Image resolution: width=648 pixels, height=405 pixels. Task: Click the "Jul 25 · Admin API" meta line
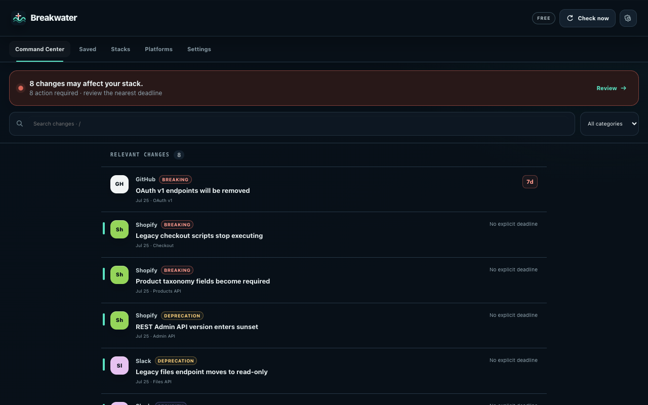(x=155, y=336)
